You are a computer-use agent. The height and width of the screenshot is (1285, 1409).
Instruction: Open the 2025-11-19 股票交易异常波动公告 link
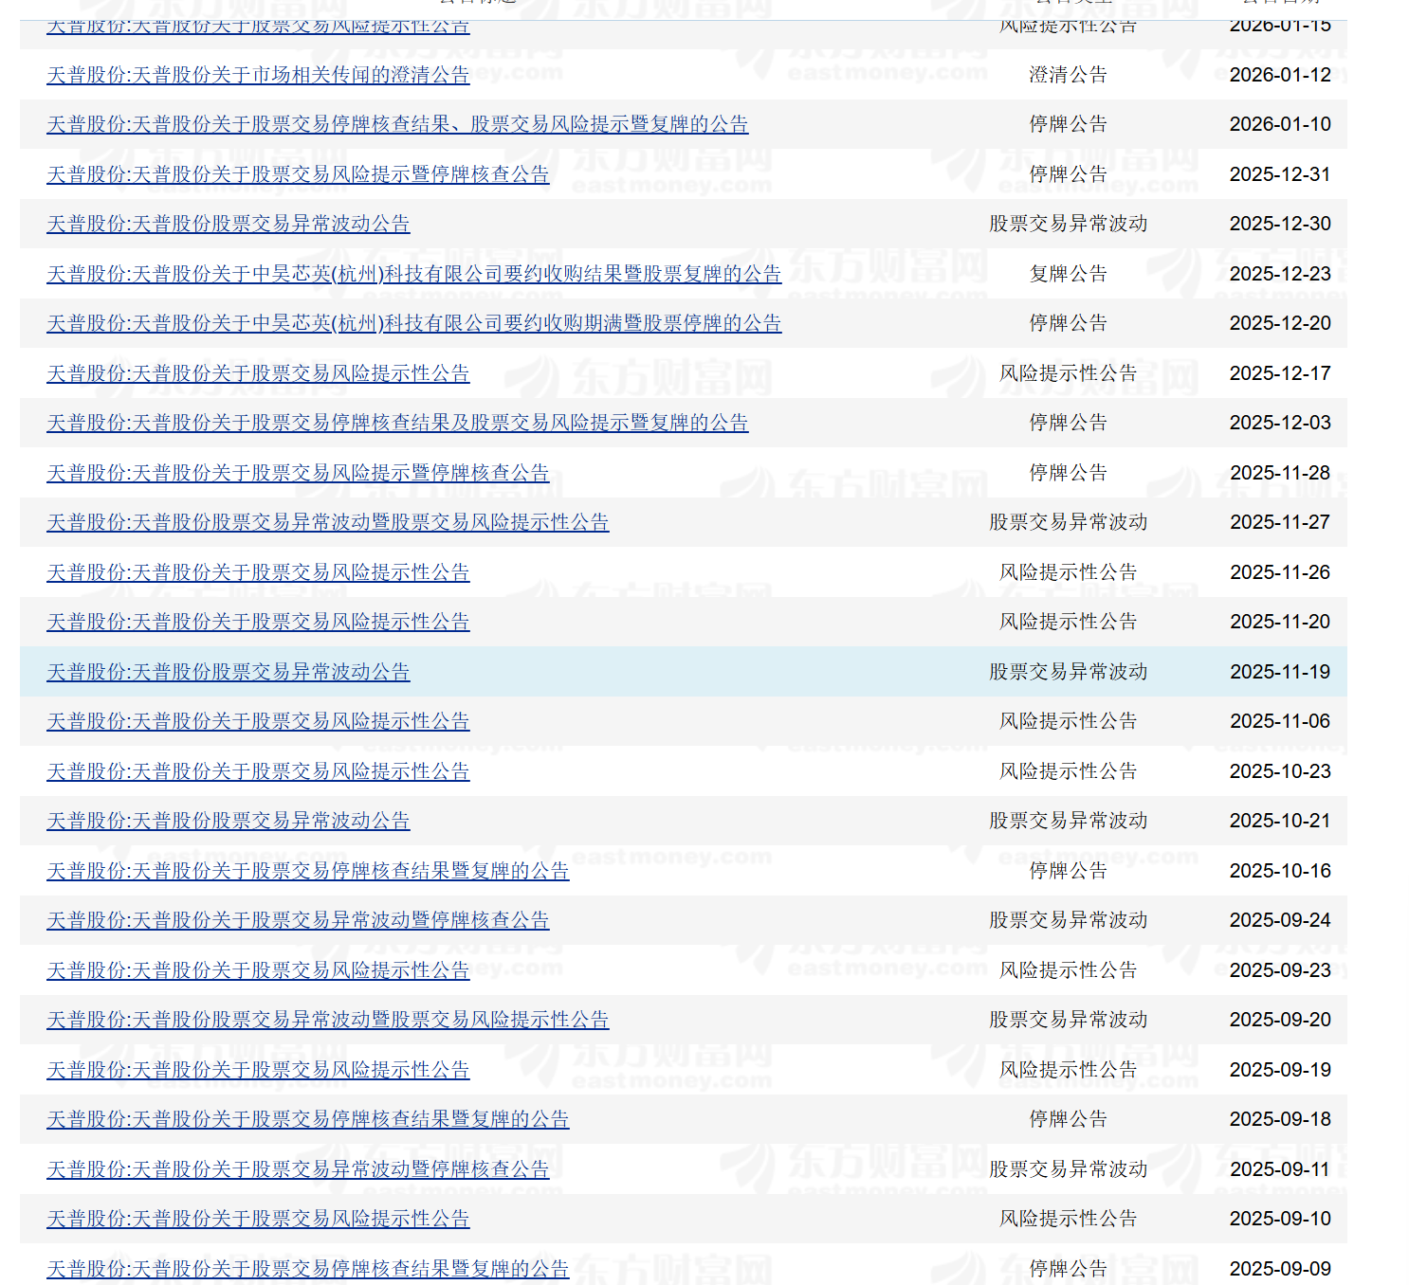pyautogui.click(x=229, y=672)
